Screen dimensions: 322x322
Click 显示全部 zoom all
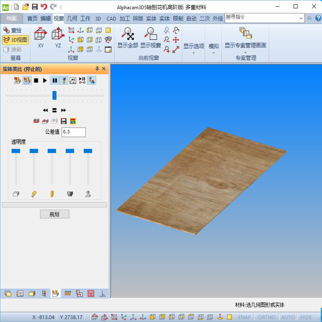[x=128, y=38]
